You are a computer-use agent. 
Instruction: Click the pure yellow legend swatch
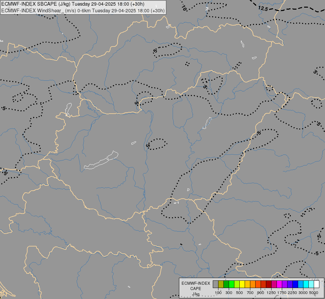click(242, 284)
